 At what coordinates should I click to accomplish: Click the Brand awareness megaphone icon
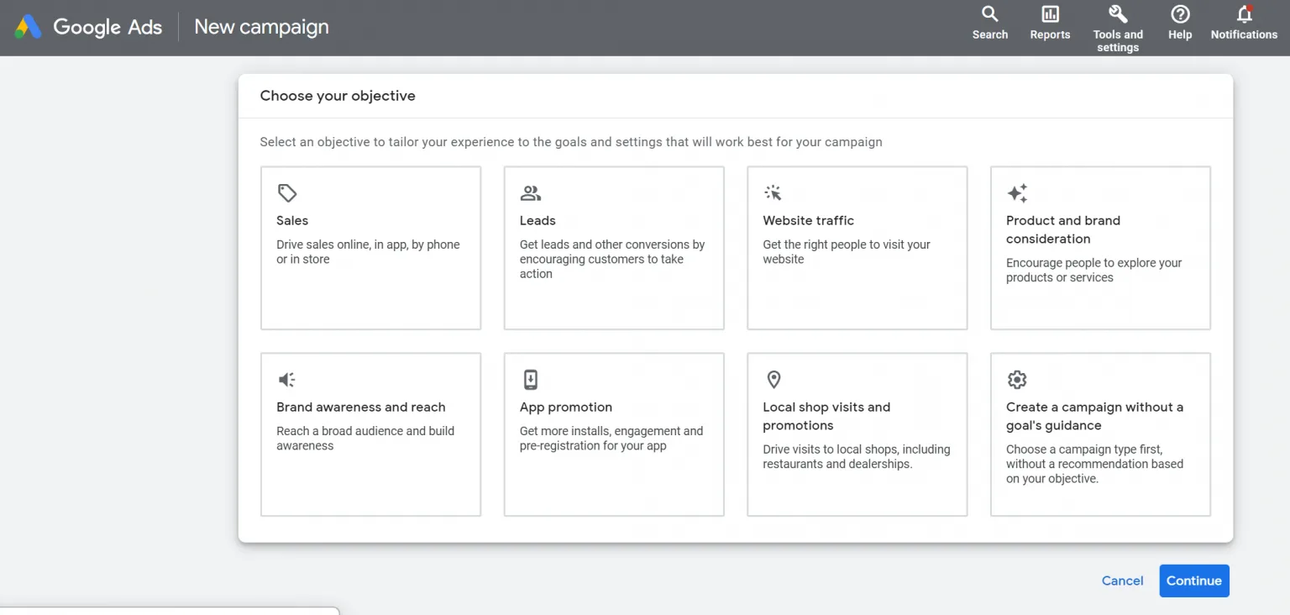click(x=287, y=380)
